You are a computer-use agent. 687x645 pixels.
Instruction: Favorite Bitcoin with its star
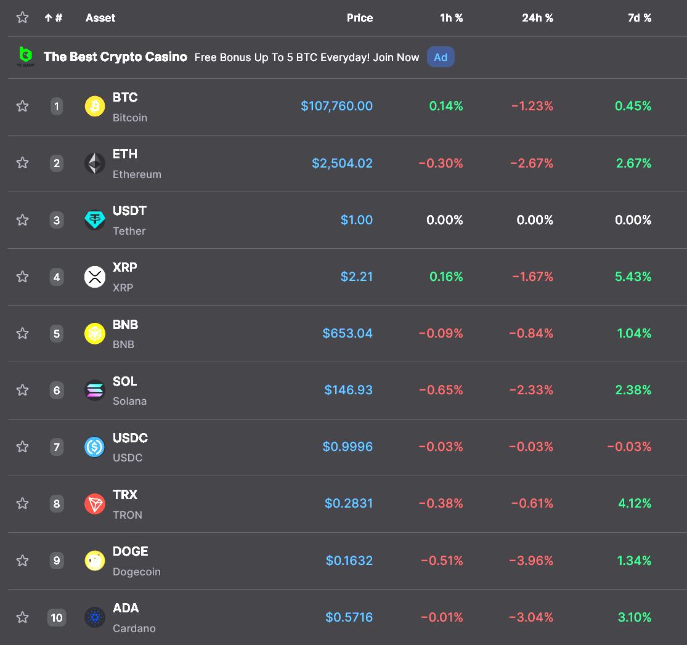coord(22,106)
